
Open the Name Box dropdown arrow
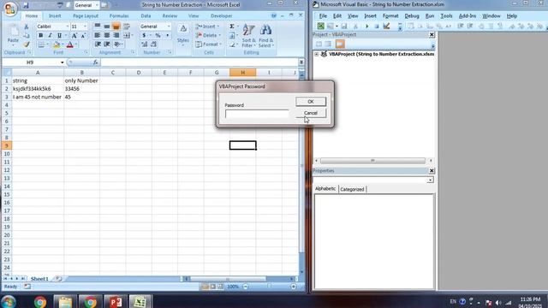(x=62, y=62)
